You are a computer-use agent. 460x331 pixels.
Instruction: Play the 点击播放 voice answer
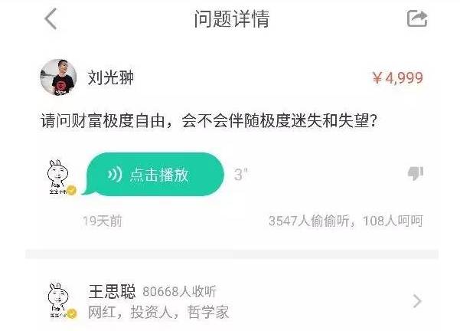point(153,174)
